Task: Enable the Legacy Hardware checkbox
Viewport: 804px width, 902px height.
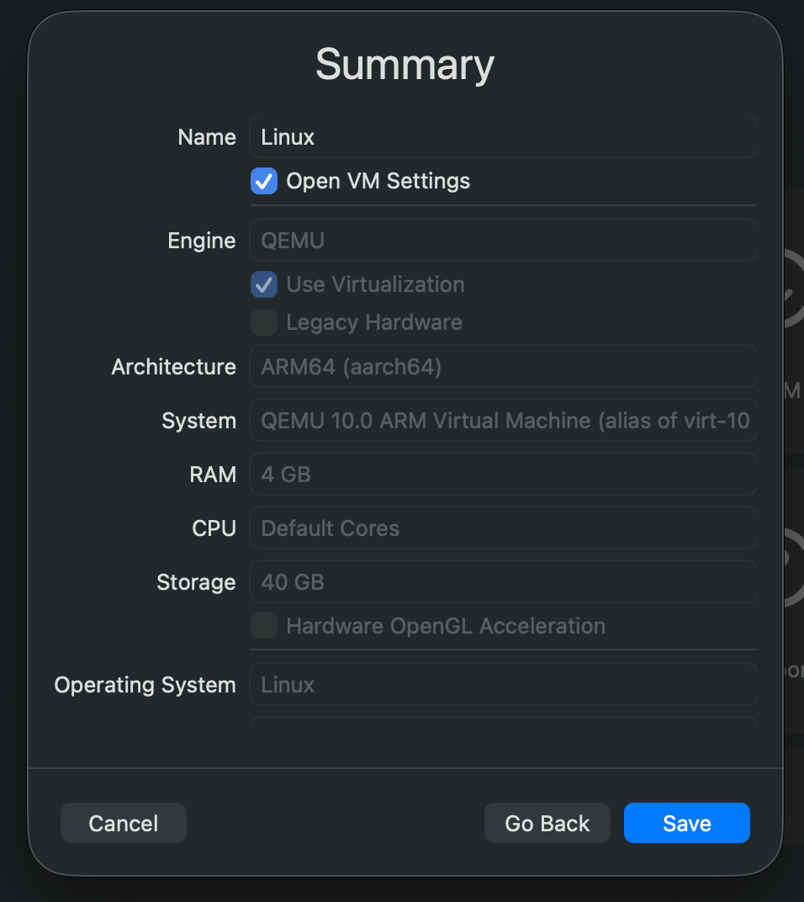Action: pos(263,322)
